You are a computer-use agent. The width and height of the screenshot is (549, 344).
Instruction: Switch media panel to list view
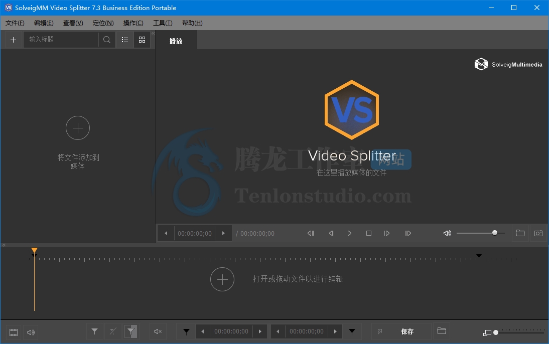pos(125,40)
